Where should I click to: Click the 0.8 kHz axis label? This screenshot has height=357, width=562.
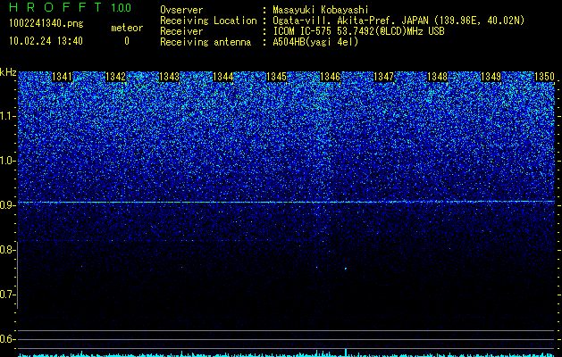7,250
